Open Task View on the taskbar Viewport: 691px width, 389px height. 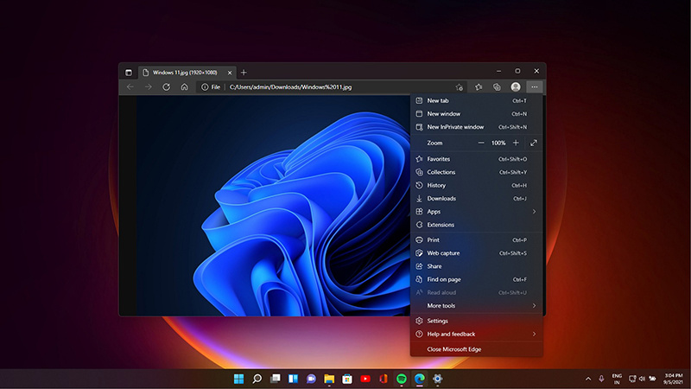click(276, 379)
